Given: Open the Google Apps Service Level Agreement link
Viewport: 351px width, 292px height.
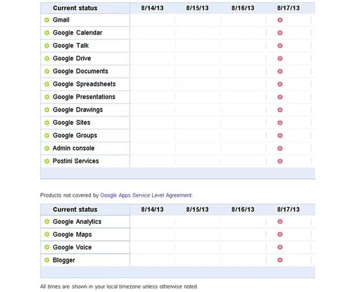Looking at the screenshot, I should point(146,195).
